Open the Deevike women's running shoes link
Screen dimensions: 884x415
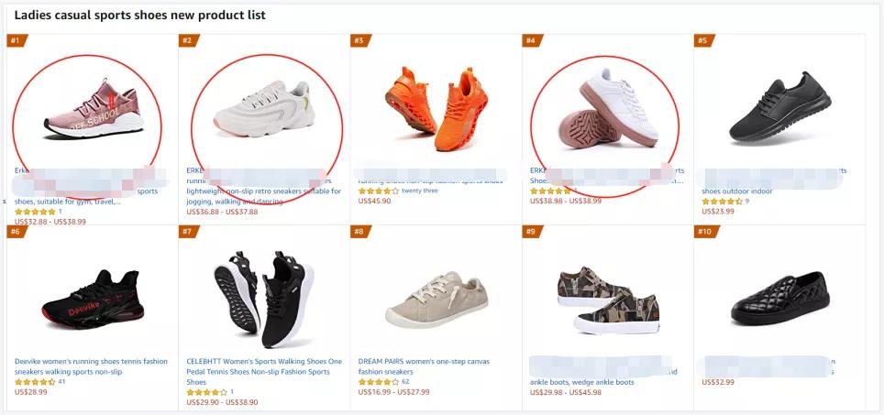(91, 366)
